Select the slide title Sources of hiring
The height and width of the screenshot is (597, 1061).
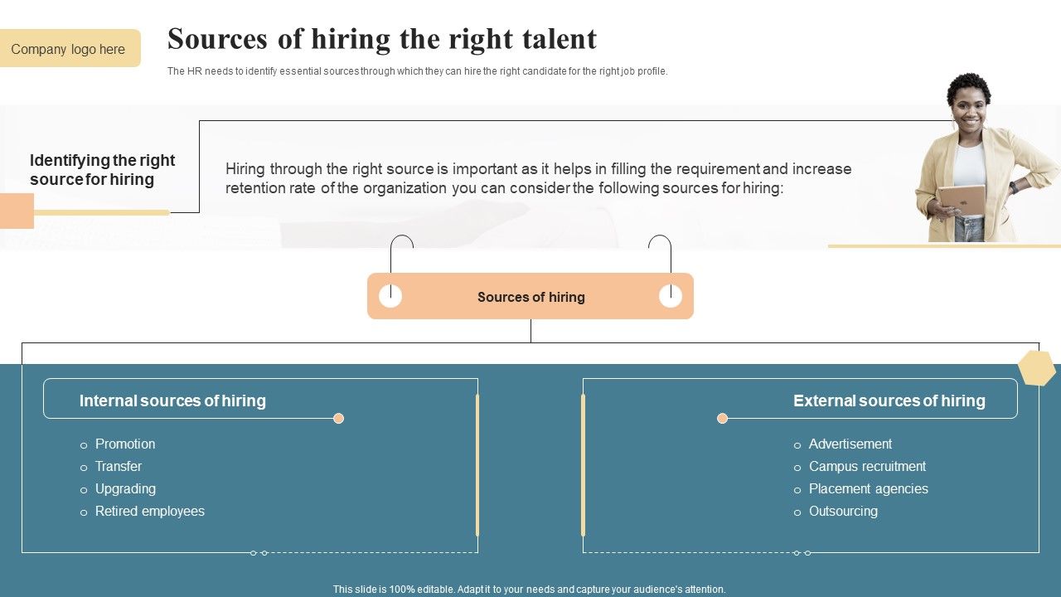[x=382, y=39]
